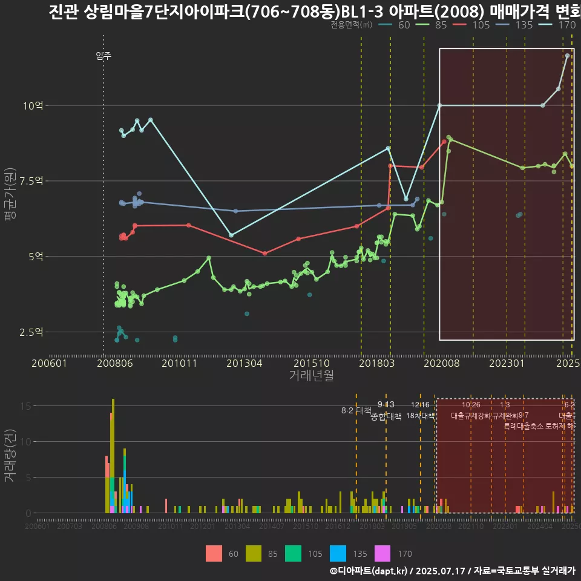Screen dimensions: 581x581
Task: Click the '평균가(원)' vertical axis title
Action: pyautogui.click(x=10, y=194)
